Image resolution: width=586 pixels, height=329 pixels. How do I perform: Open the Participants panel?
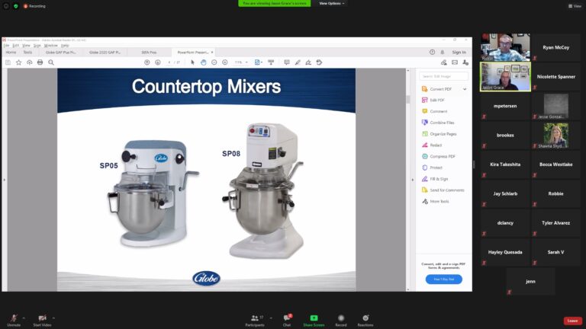point(255,320)
